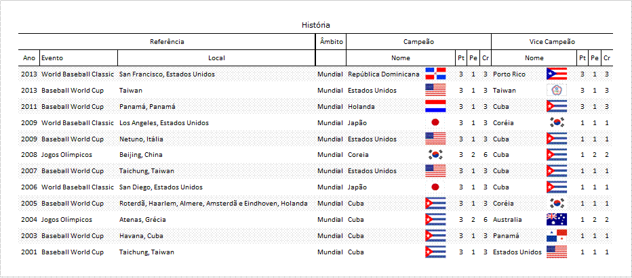
Task: Select the Ano column header
Action: point(29,58)
